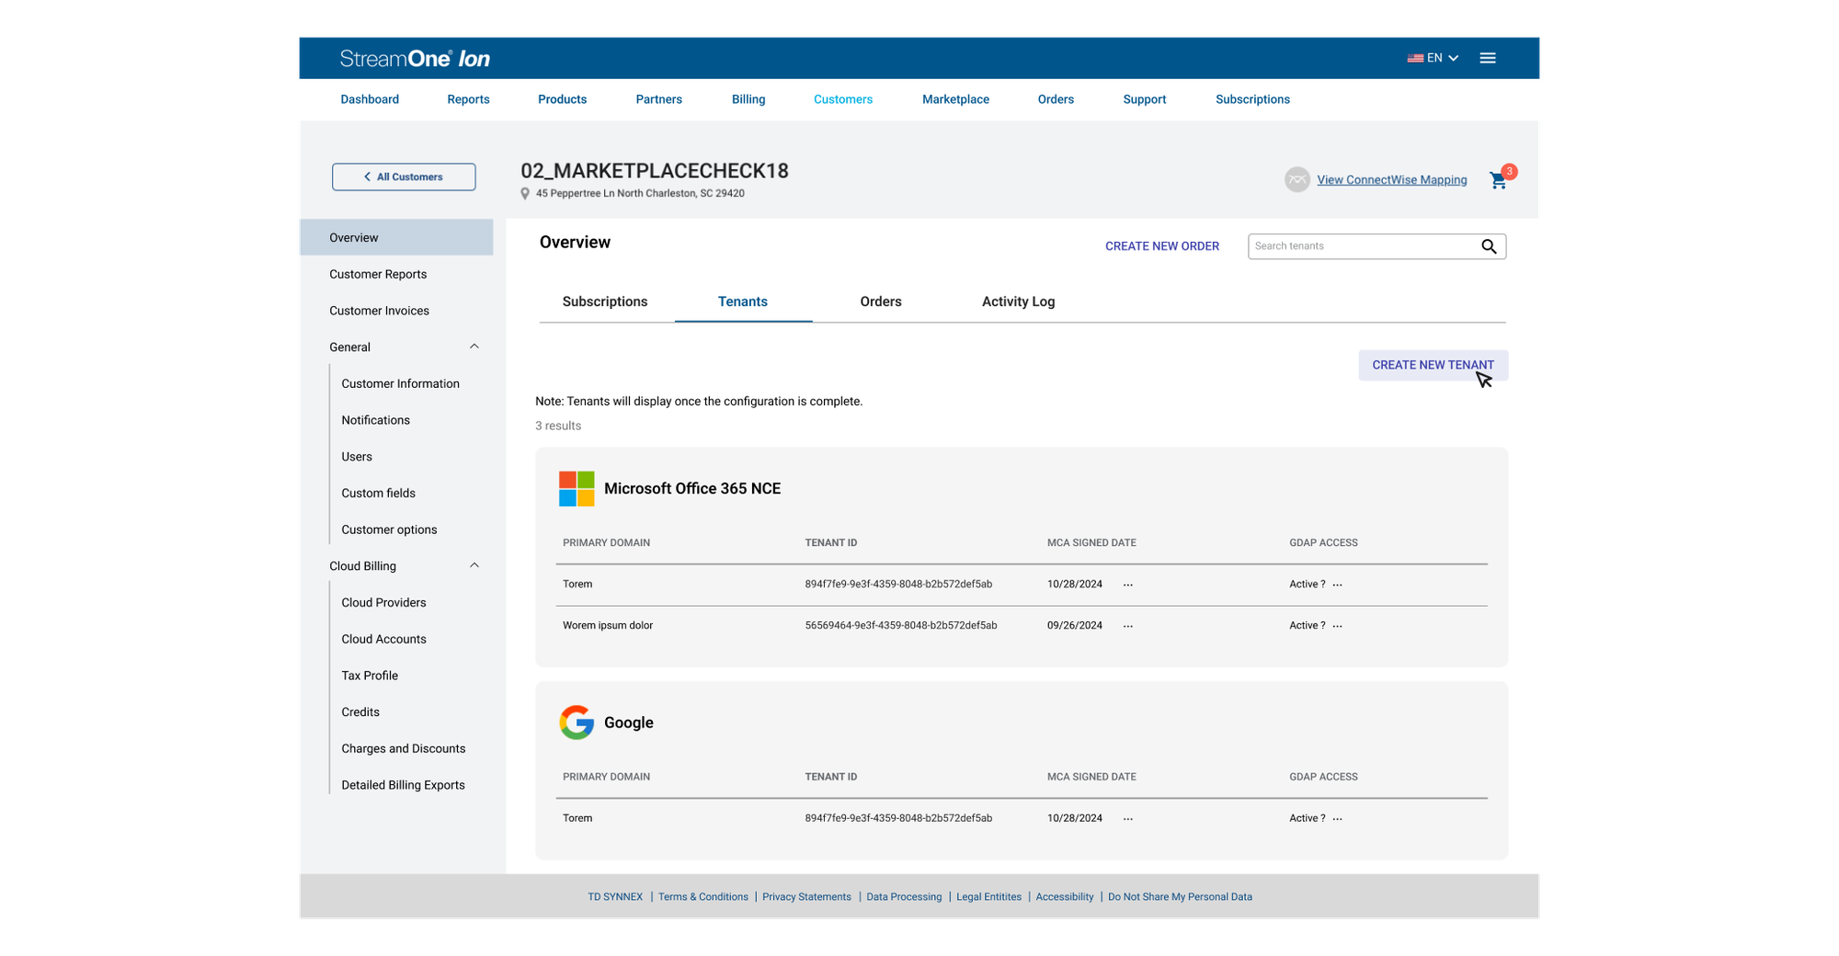Click the search magnifier icon

pos(1489,246)
